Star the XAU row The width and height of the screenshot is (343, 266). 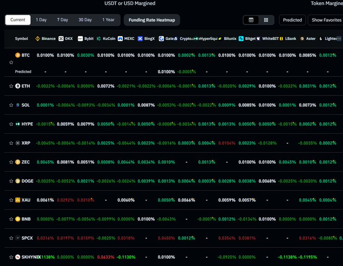point(11,200)
